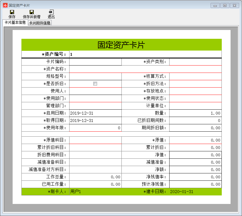This screenshot has width=242, height=216.
Task: Open the 核算方式 selection field
Action: coord(195,76)
